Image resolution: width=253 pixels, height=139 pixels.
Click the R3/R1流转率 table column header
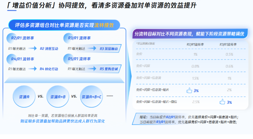(x=228, y=44)
